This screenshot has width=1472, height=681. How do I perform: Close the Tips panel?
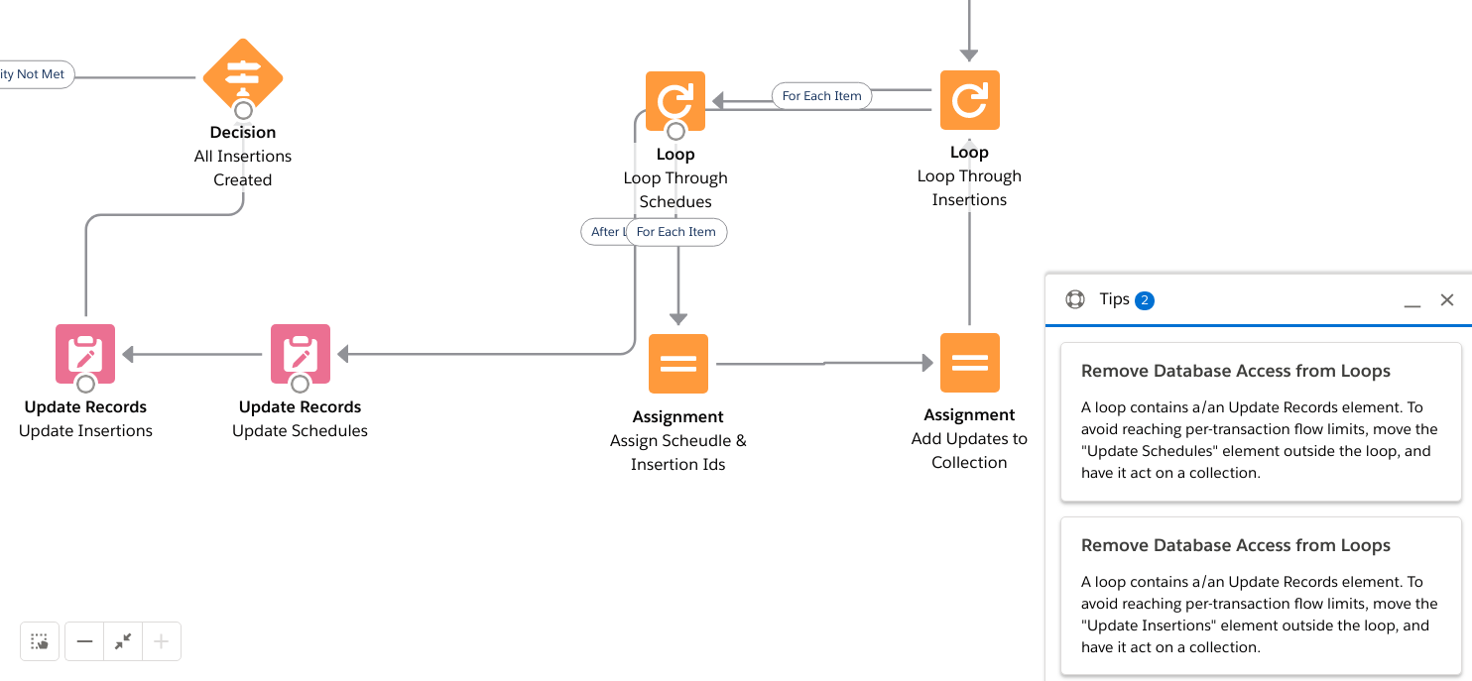point(1447,299)
